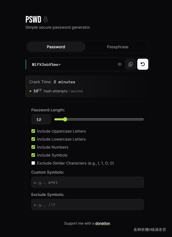Viewport: 172px width, 237px height.
Task: Enable Exclude Similar Characters option
Action: 33,163
